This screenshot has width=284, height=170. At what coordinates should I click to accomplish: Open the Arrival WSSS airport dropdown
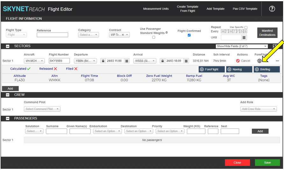(145, 61)
